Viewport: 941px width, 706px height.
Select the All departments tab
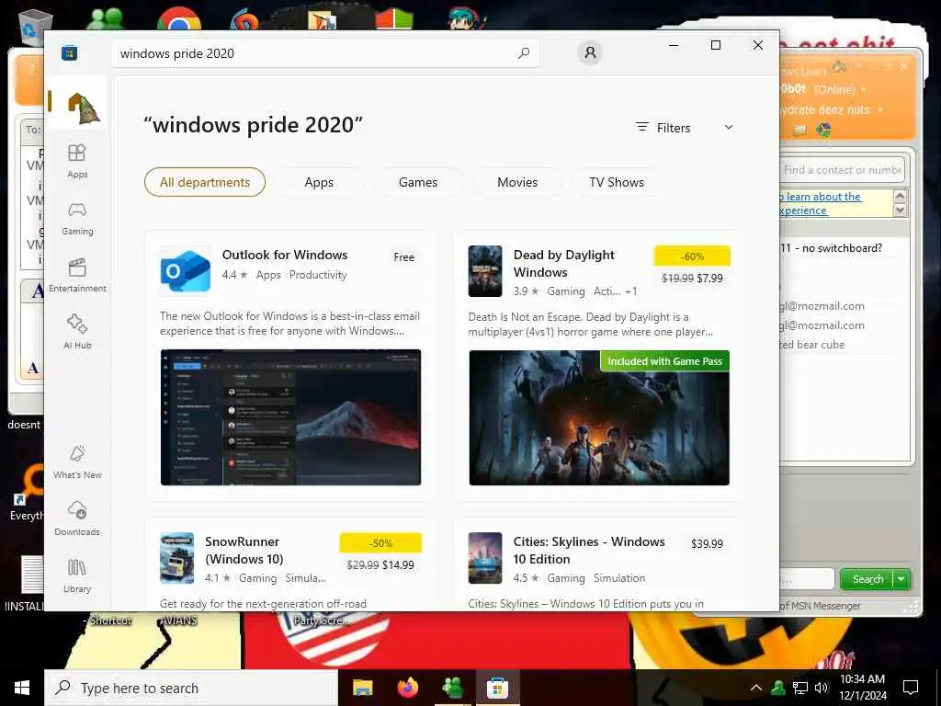[205, 182]
